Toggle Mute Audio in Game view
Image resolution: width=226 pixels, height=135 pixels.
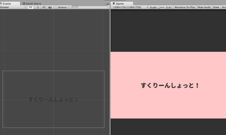tap(204, 7)
